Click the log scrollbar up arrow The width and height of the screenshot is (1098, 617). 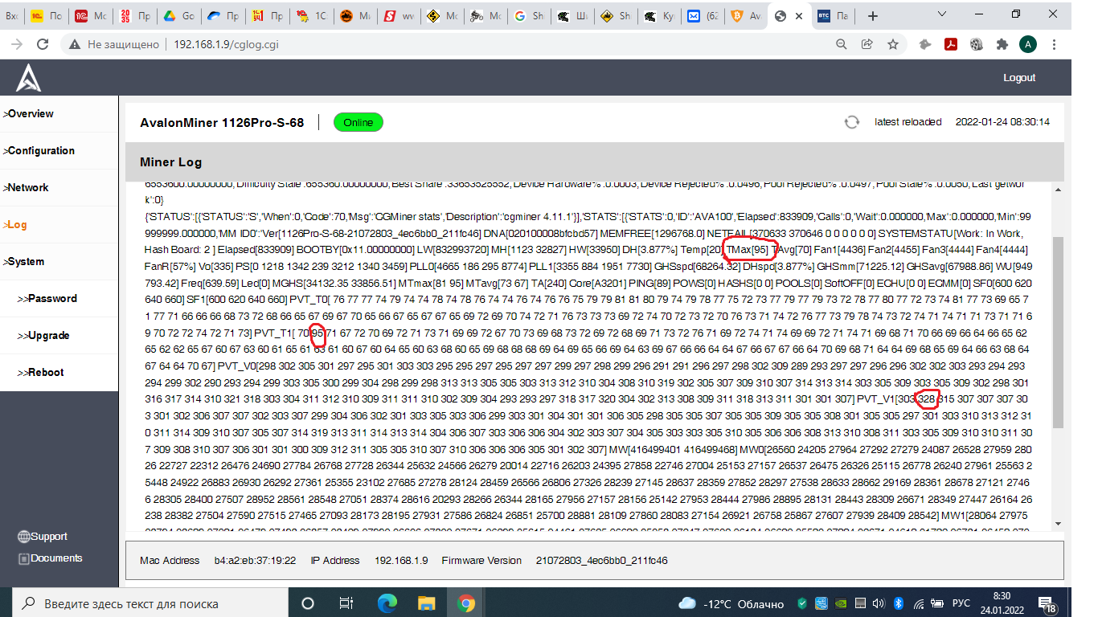(x=1057, y=190)
